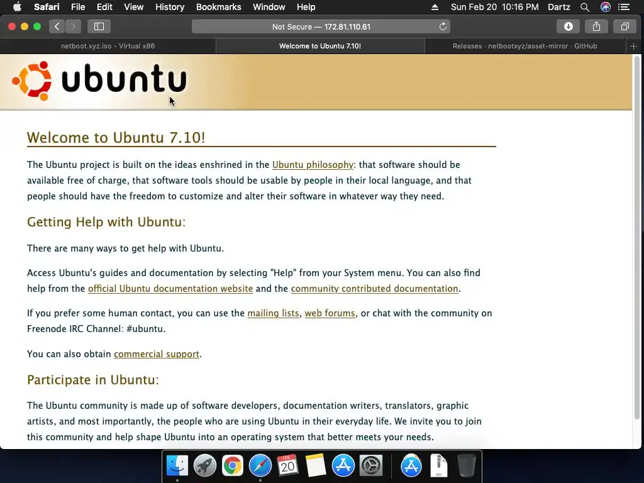Select the Welcome to Ubuntu 7.10! tab
This screenshot has width=644, height=483.
point(320,46)
